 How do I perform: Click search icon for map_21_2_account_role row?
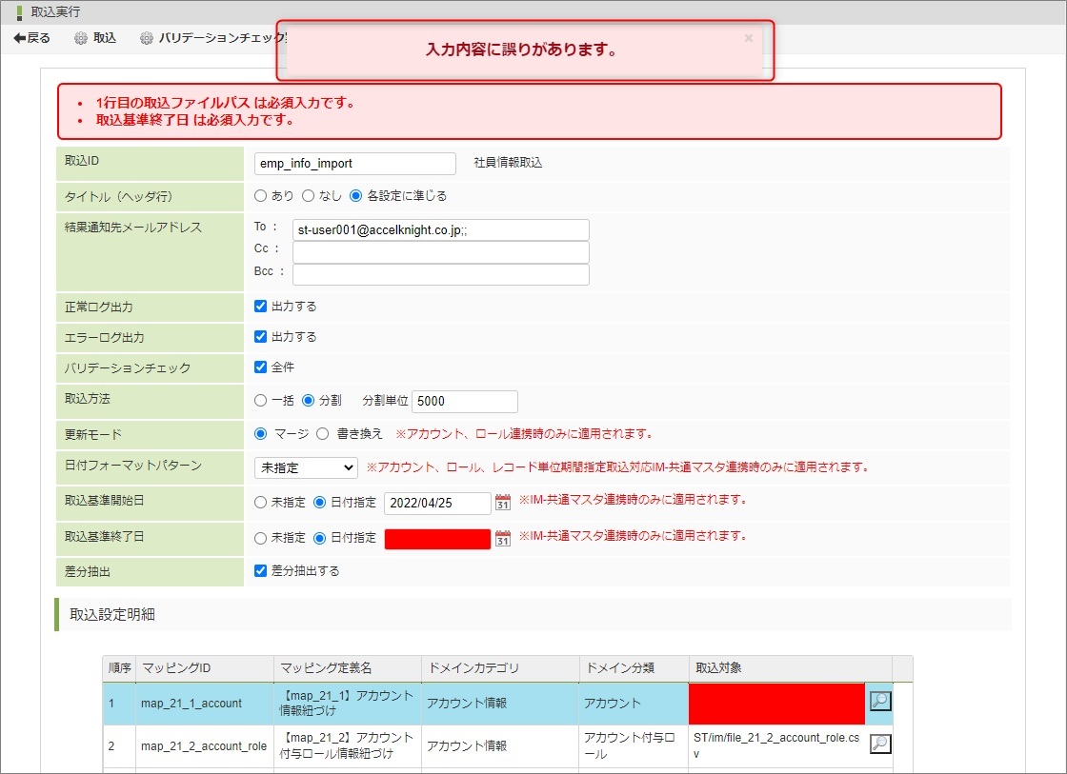[880, 744]
